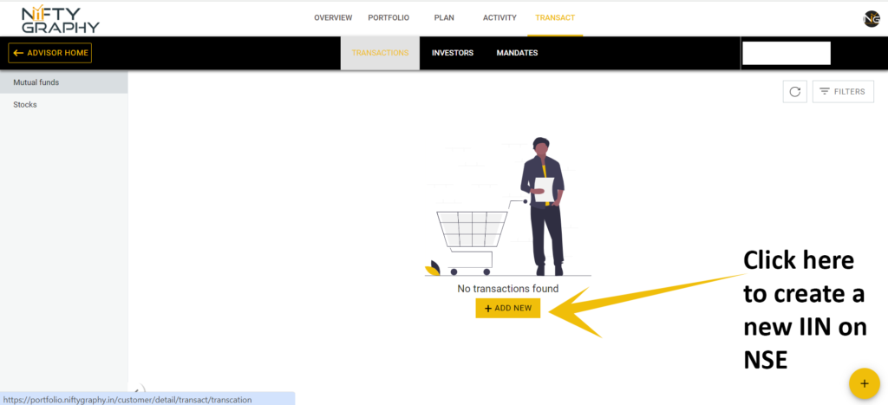Switch to Overview tab
The height and width of the screenshot is (405, 888).
coord(333,18)
